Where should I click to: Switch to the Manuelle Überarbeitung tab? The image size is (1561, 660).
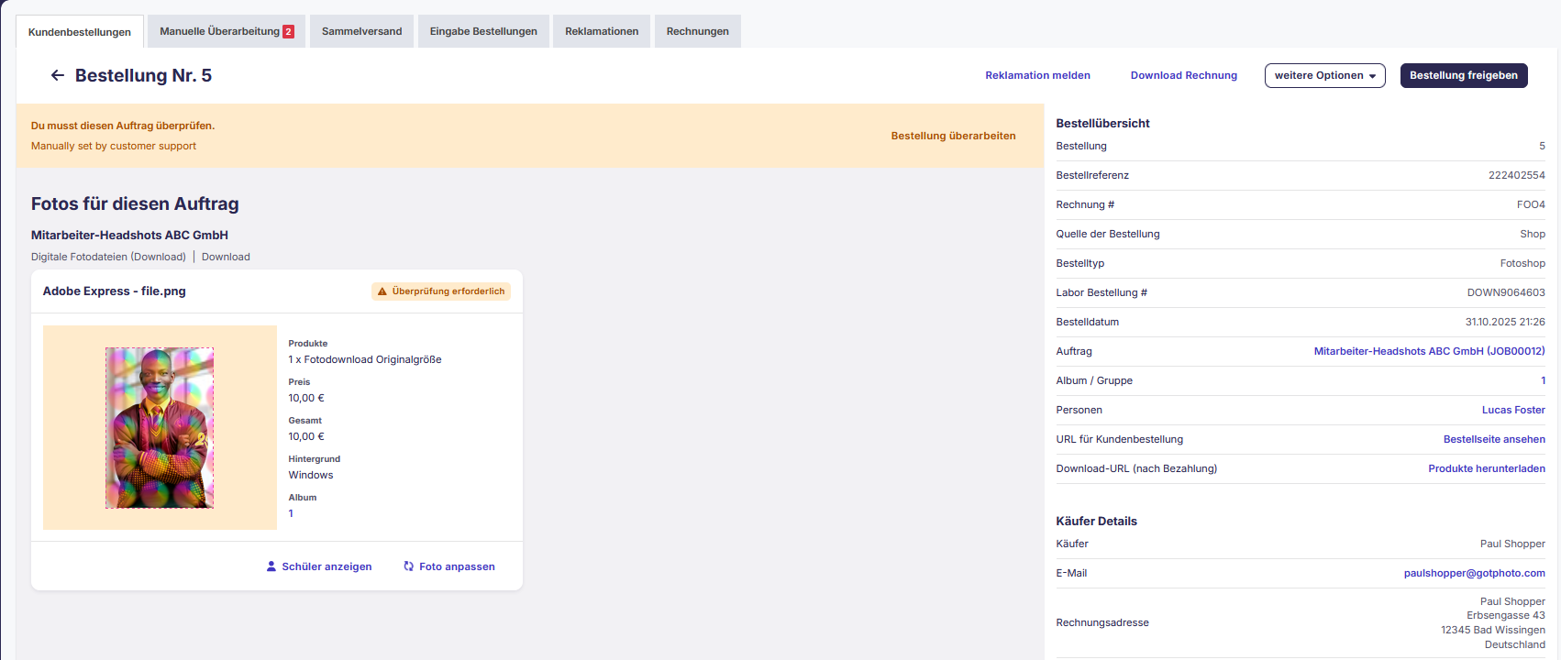[x=227, y=31]
